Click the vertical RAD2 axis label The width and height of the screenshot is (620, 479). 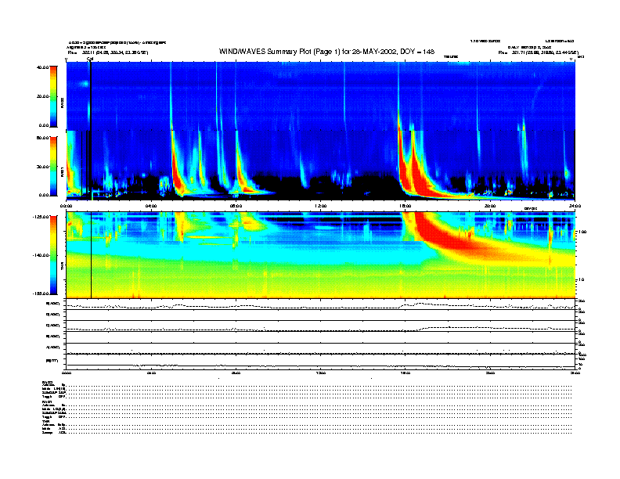coord(62,103)
